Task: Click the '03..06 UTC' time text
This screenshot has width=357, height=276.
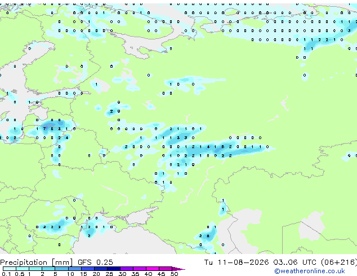Action: coord(295,262)
